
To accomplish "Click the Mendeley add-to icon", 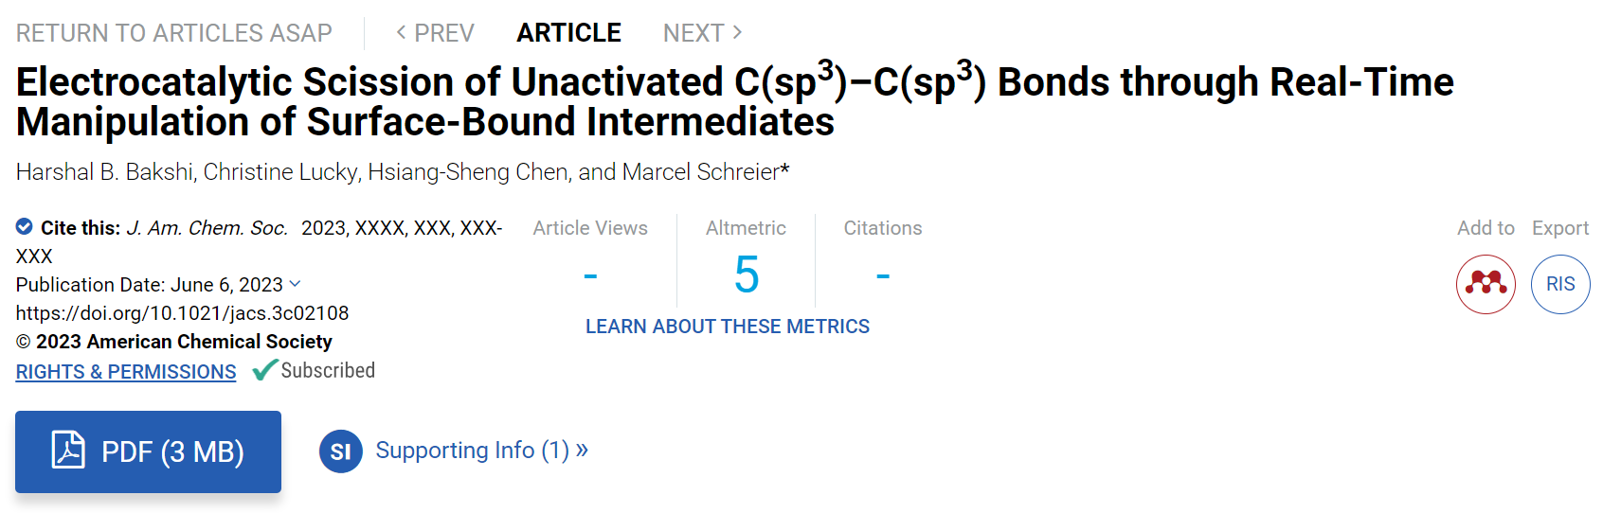I will tap(1486, 284).
